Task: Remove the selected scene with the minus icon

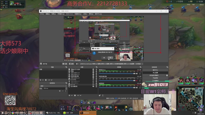Action: 43,80
